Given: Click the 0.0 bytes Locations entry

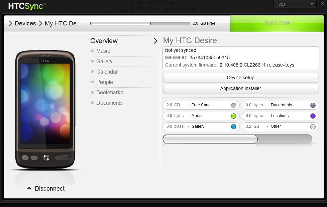Looking at the screenshot, I should click(280, 116).
